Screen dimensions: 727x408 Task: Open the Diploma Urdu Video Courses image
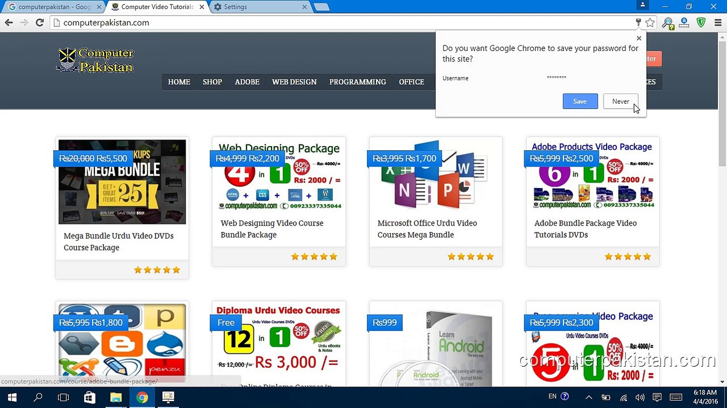279,340
